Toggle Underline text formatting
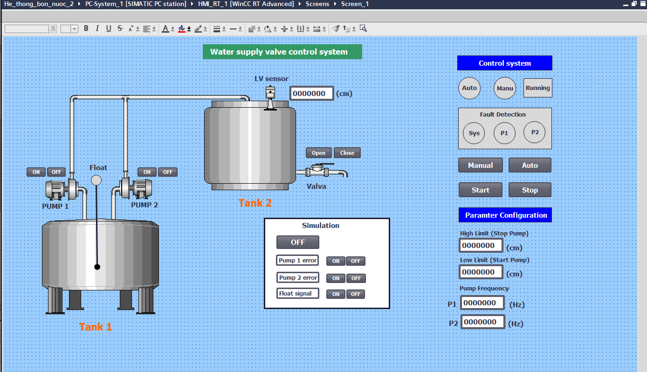Image resolution: width=647 pixels, height=372 pixels. pyautogui.click(x=109, y=28)
